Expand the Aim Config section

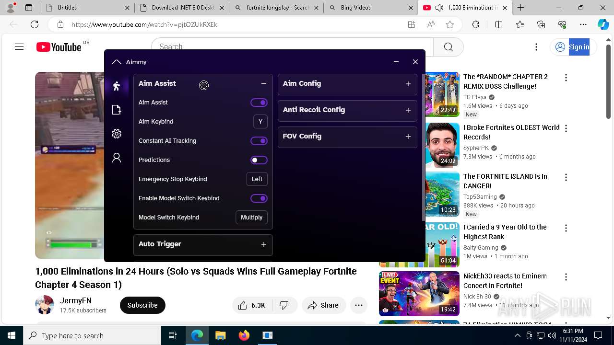pos(408,84)
